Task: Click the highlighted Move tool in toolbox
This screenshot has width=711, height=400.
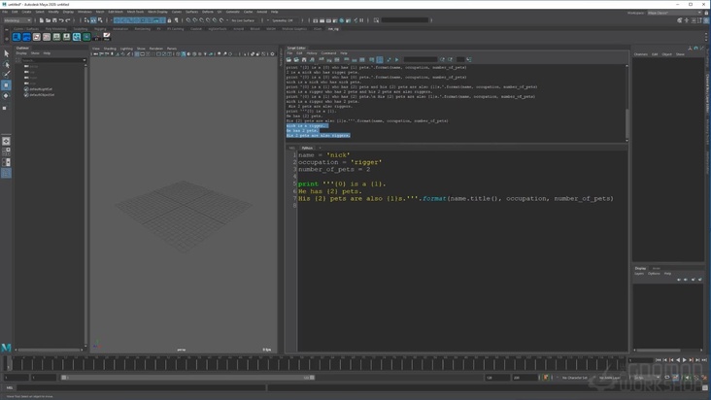Action: (7, 85)
